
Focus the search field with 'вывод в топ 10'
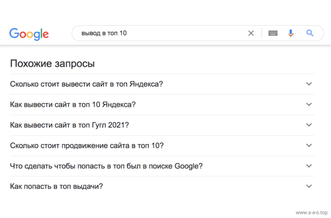[x=161, y=33]
